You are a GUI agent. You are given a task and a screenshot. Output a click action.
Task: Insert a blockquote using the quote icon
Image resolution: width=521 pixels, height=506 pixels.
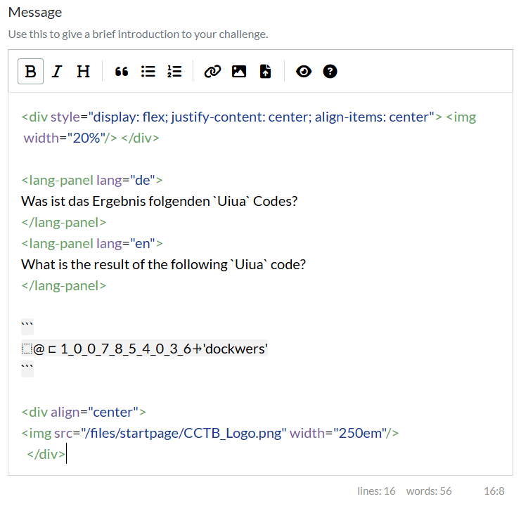click(x=122, y=71)
